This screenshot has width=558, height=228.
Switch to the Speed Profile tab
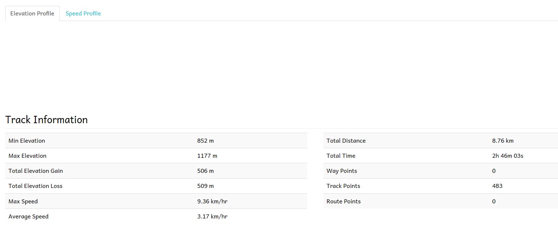83,14
